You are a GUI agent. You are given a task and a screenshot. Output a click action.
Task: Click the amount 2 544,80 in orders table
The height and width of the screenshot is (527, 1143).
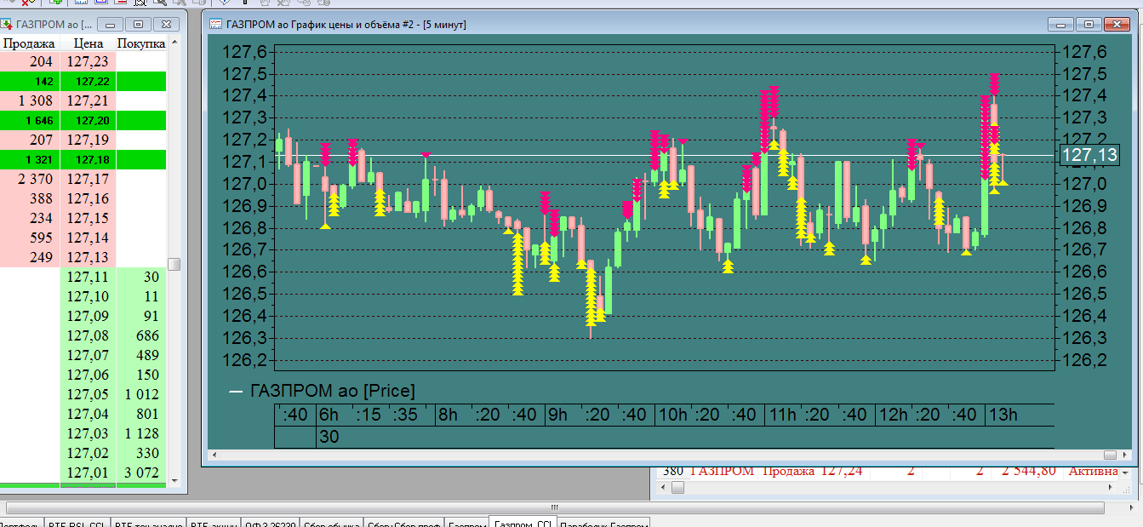(1027, 471)
